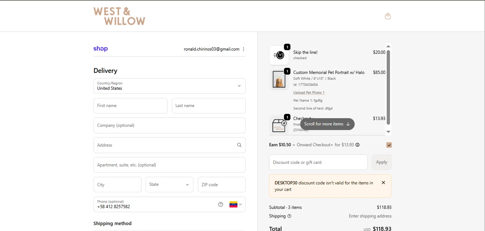Click the Enter shipping address text

coord(370,216)
